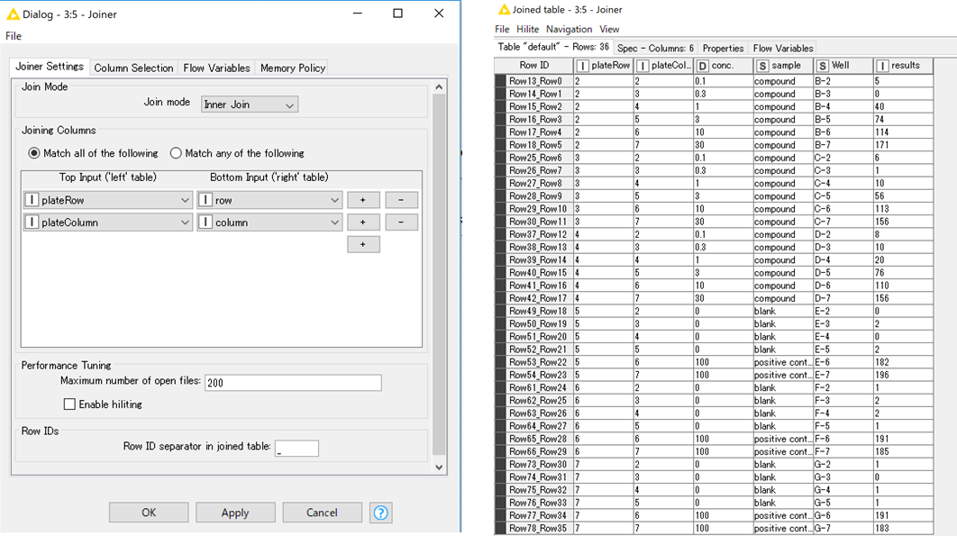Click dialog scrollbar down arrow

pos(439,467)
